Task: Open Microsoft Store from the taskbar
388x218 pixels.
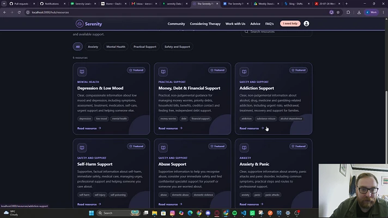Action: pos(163,213)
